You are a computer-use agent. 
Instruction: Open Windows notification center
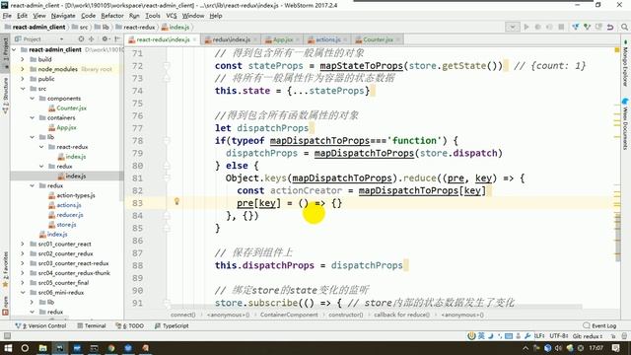[x=615, y=348]
